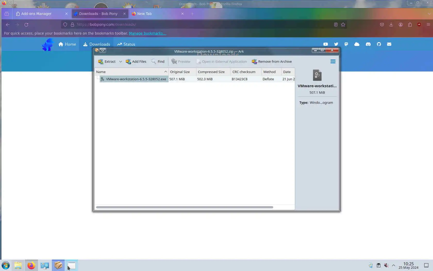Sort by Name column header
Screen dimensions: 433x271
(131, 72)
